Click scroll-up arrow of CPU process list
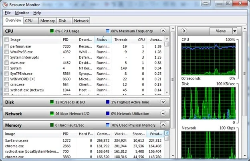This screenshot has height=161, width=250. coord(167,39)
